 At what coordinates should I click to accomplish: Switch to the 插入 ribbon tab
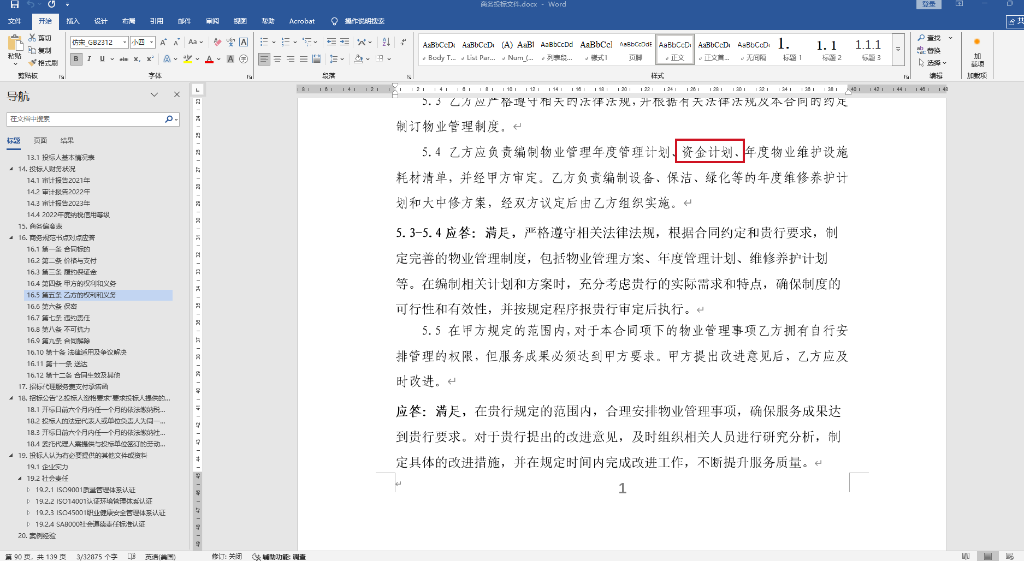tap(73, 21)
